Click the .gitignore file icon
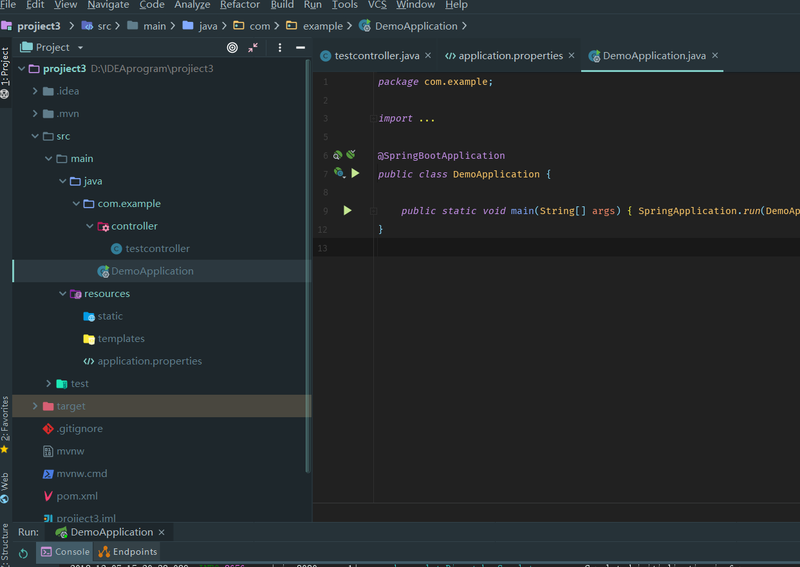This screenshot has width=800, height=567. click(x=48, y=428)
